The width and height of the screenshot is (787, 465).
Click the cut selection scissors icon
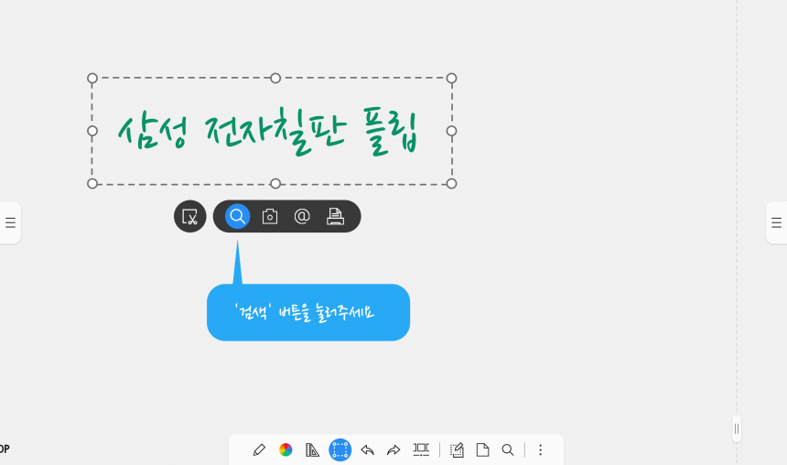190,216
